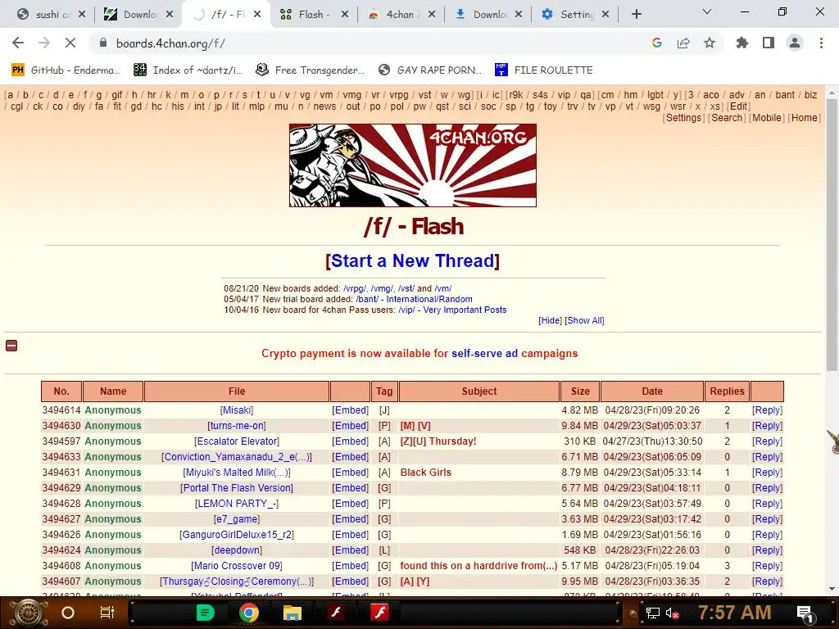The width and height of the screenshot is (839, 629).
Task: Open Chrome from the taskbar
Action: pyautogui.click(x=248, y=613)
